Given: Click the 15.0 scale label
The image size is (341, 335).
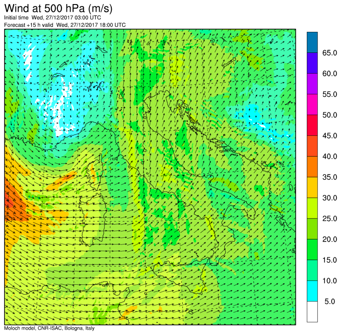Looking at the screenshot, I should point(330,260).
